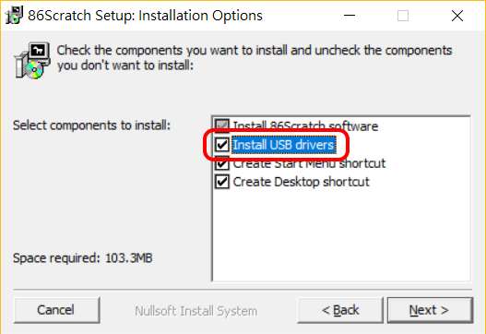
Task: Click the Next button to continue
Action: [x=430, y=310]
